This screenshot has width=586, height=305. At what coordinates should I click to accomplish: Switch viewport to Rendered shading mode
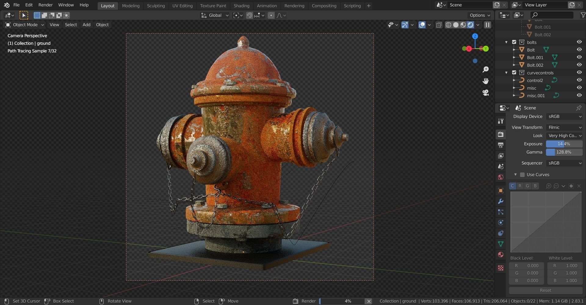pos(471,25)
